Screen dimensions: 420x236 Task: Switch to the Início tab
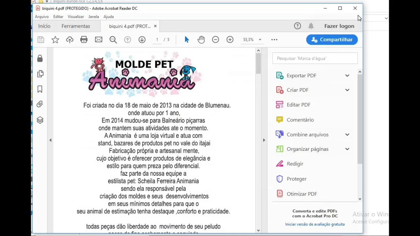point(44,26)
